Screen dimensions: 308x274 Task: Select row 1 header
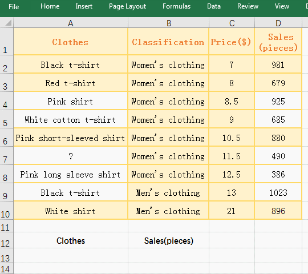(x=6, y=42)
